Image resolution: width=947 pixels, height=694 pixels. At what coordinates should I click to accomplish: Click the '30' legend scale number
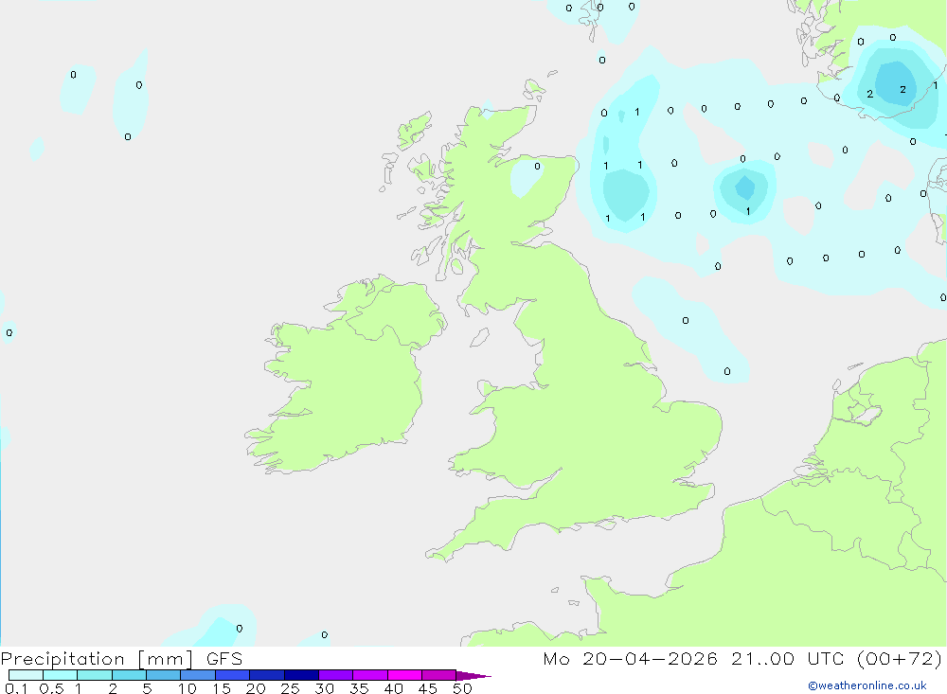coord(324,688)
